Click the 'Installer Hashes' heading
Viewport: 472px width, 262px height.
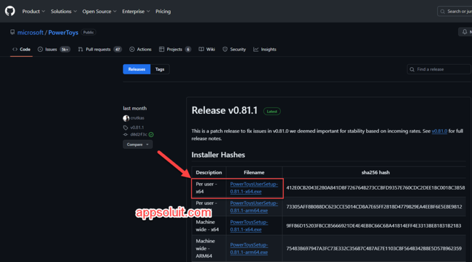coord(218,155)
